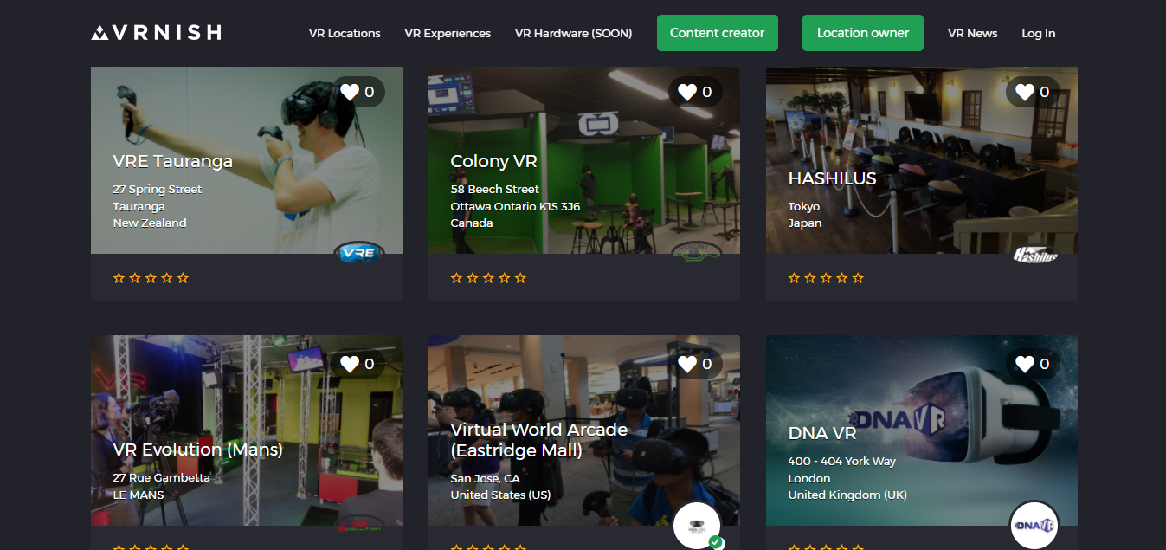Click 'London' text on DNA VR card
1166x550 pixels.
pos(809,478)
